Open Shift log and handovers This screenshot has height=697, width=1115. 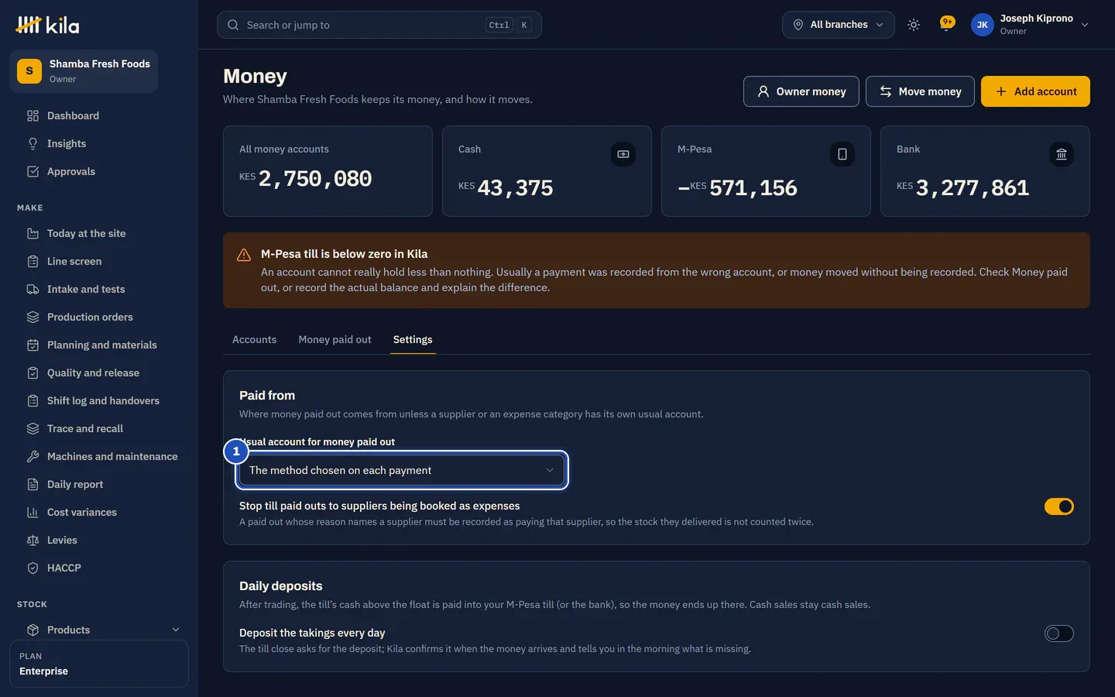click(99, 400)
